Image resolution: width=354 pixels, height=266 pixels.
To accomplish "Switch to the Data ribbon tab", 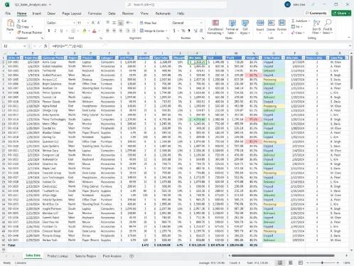I will tap(112, 14).
